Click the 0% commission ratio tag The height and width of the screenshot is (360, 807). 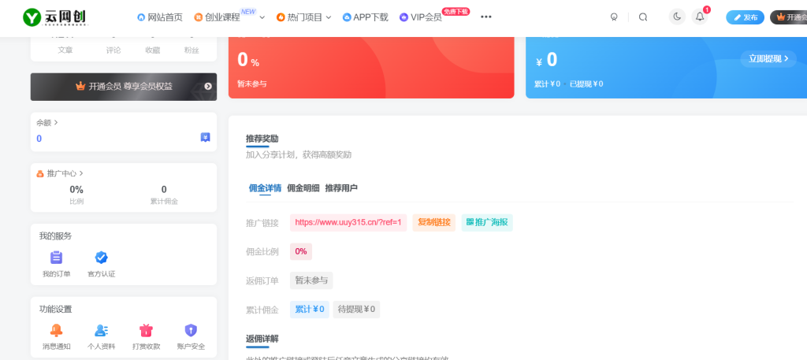[x=301, y=251]
